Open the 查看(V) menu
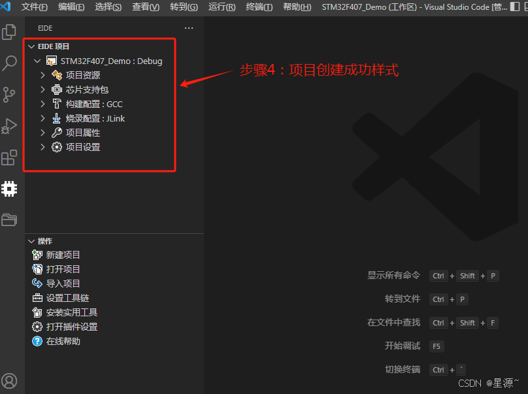Image resolution: width=528 pixels, height=394 pixels. [146, 7]
